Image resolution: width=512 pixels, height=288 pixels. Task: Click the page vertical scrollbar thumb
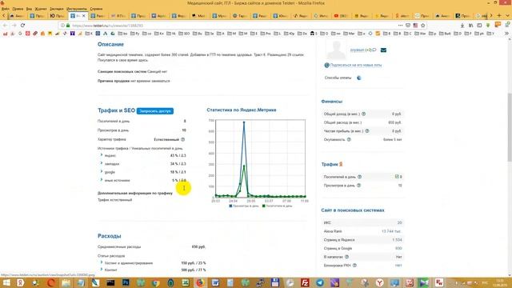[510, 126]
